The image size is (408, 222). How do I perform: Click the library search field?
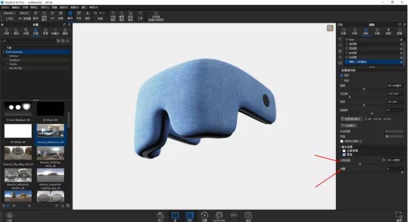point(29,41)
